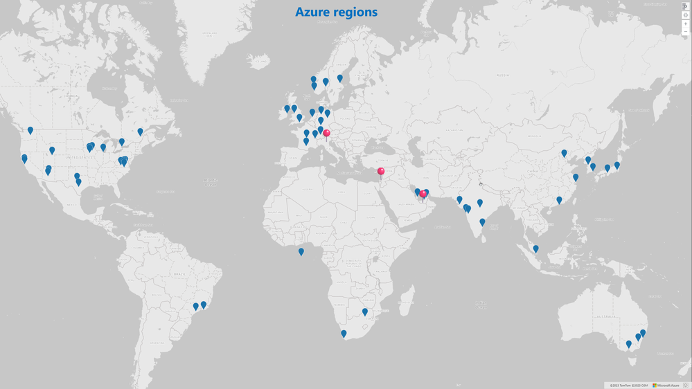Select the pink pin in northern Italy
Screen dimensions: 692x389
click(x=326, y=134)
